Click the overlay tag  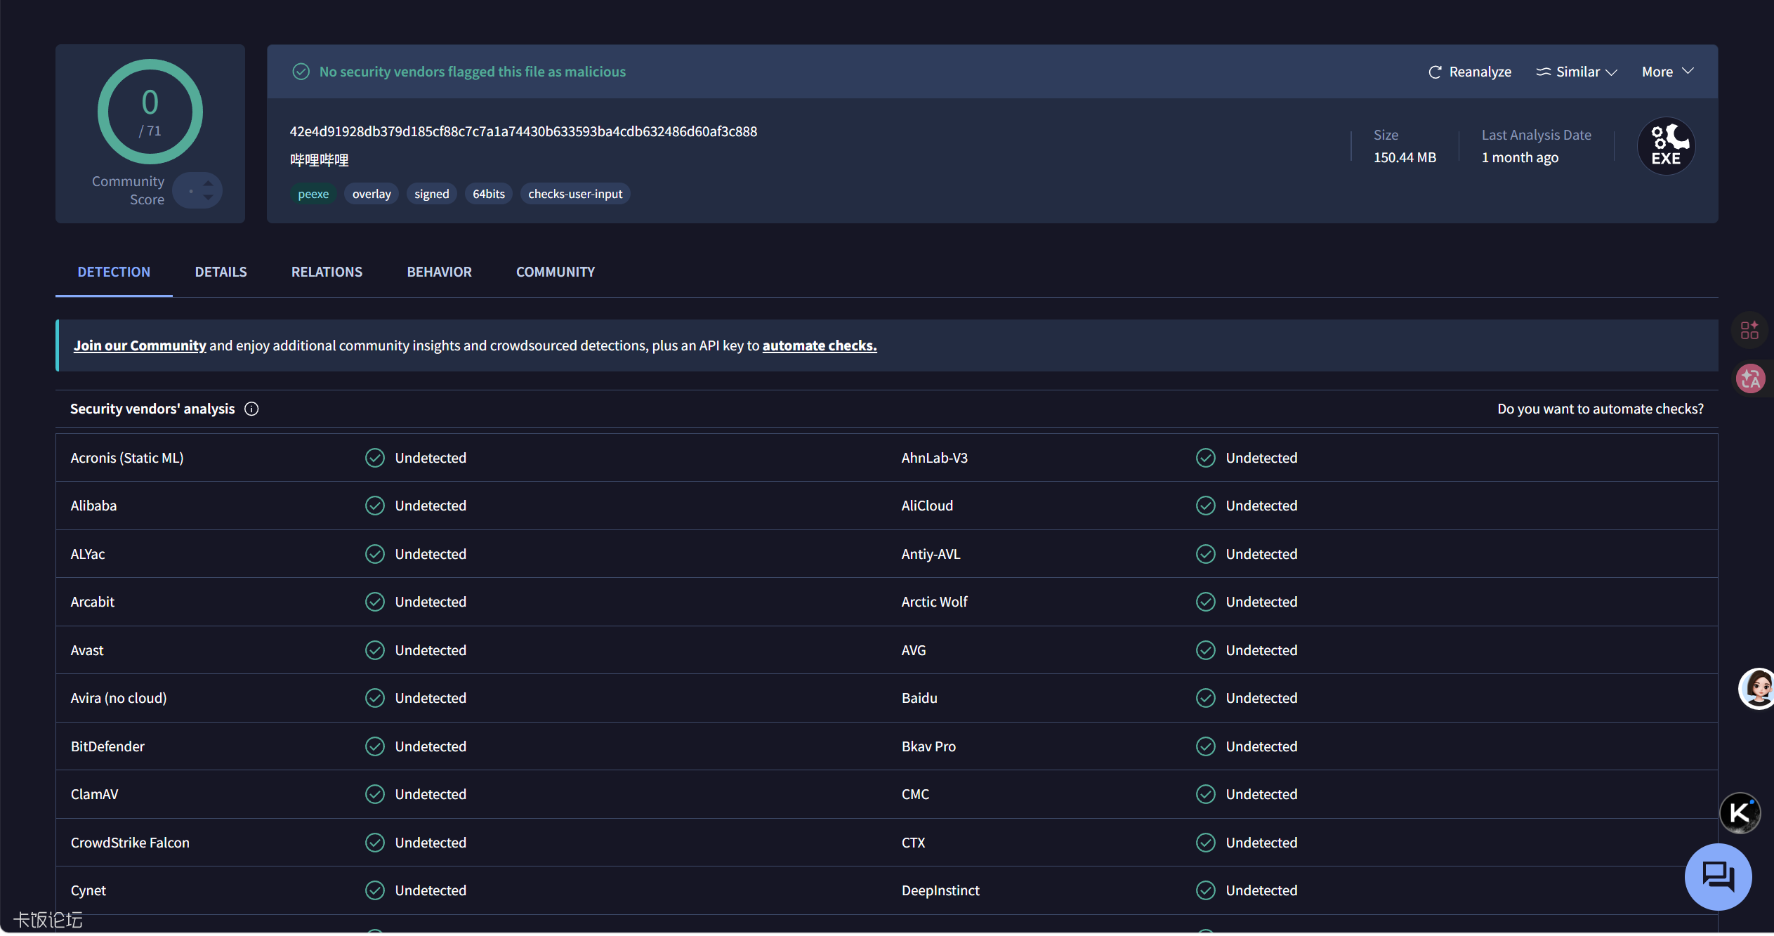372,194
